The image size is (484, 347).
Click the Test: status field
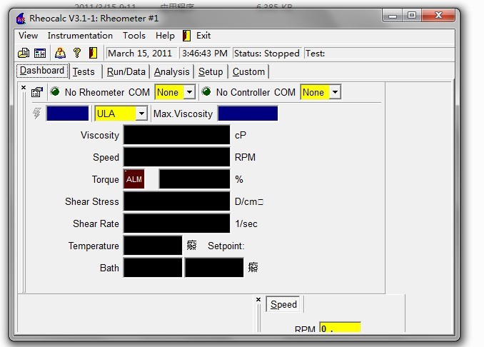tap(379, 54)
